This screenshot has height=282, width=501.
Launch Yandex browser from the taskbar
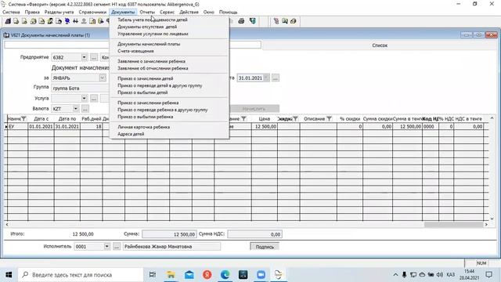click(x=207, y=275)
